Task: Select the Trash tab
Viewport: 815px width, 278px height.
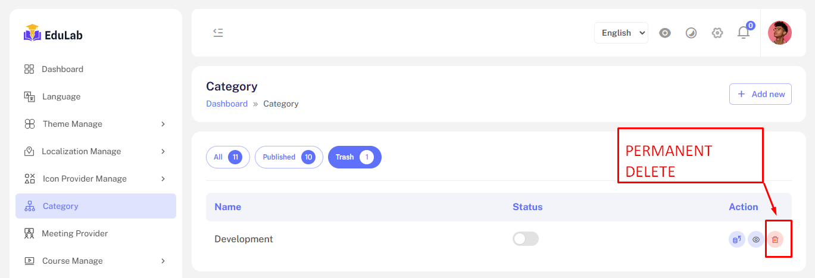Action: coord(354,157)
